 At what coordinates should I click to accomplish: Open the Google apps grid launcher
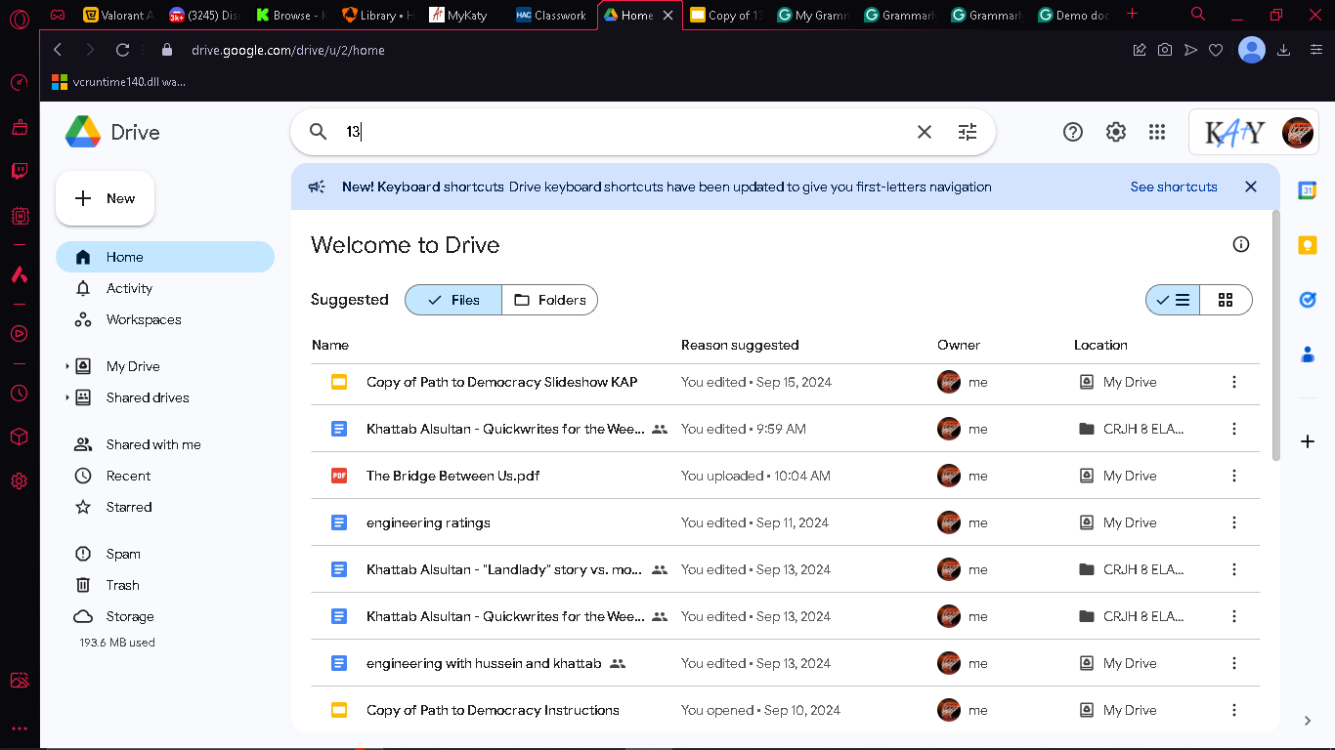(1157, 132)
